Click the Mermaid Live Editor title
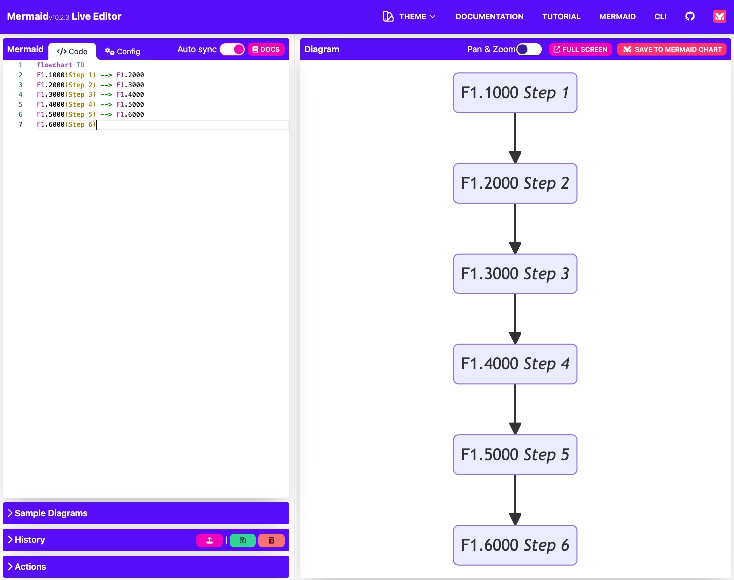Screen dimensions: 734x580 tap(64, 16)
